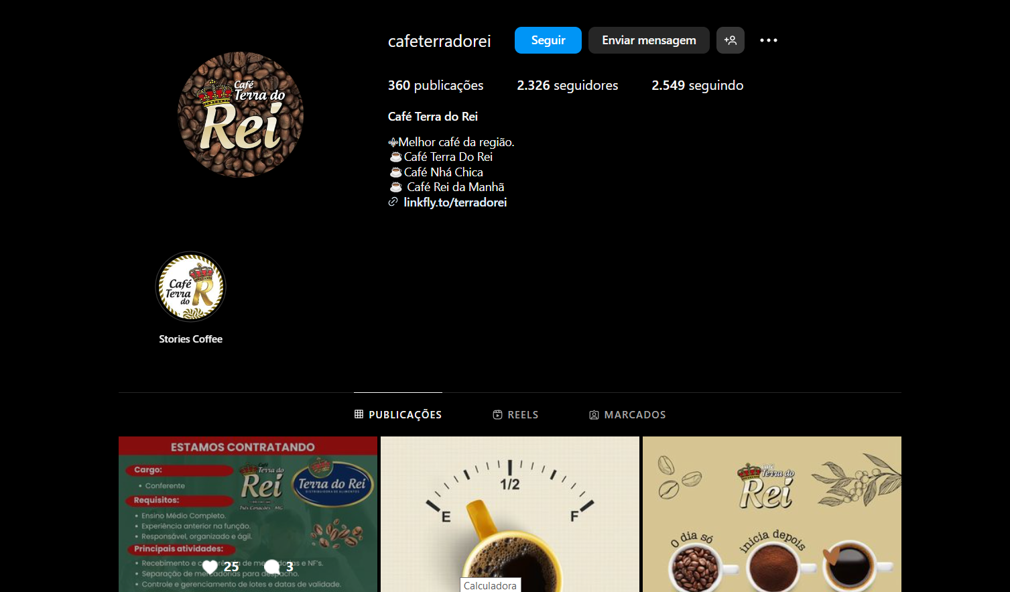Open the three-dot options menu
Viewport: 1010px width, 592px height.
pyautogui.click(x=769, y=40)
